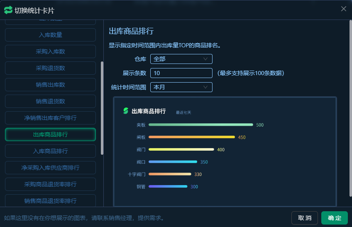Image resolution: width=352 pixels, height=227 pixels.
Task: Choose 销售出库数 from the card list
Action: [50, 85]
